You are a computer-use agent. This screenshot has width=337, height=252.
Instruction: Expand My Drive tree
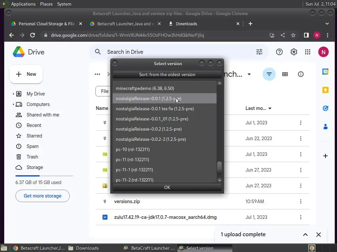click(13, 94)
